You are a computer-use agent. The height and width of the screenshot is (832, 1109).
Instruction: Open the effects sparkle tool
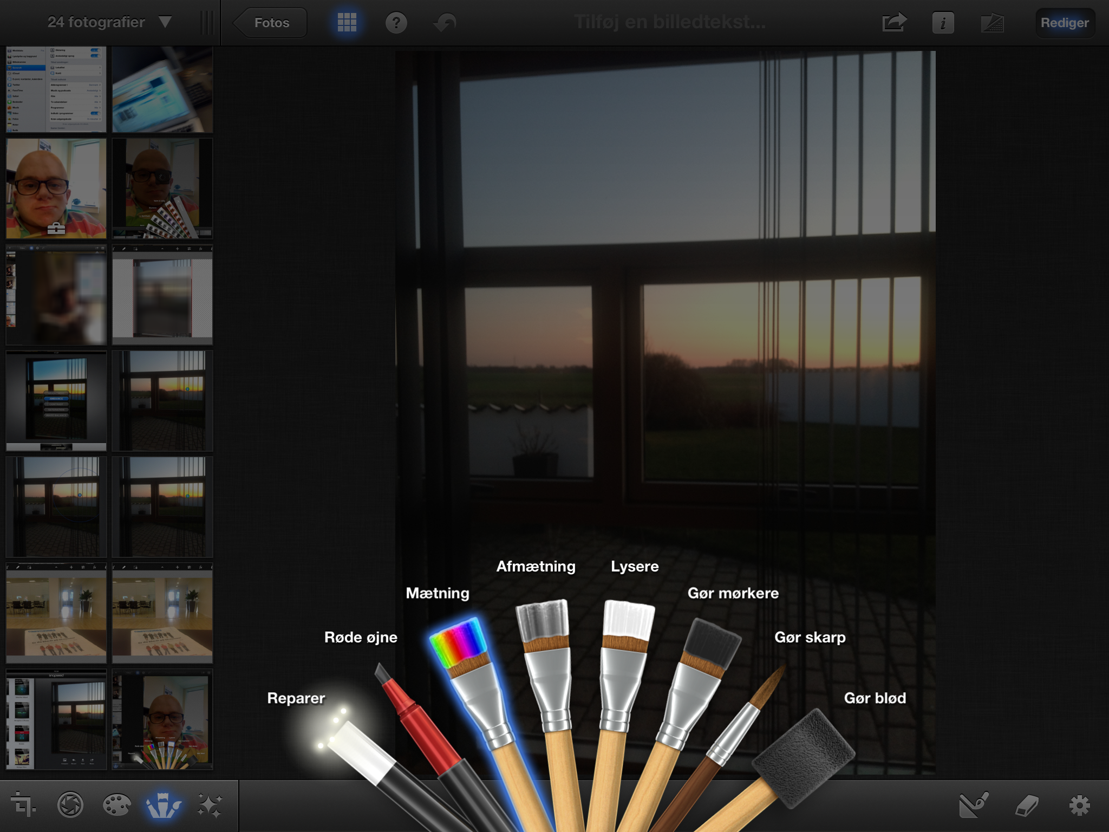click(210, 804)
